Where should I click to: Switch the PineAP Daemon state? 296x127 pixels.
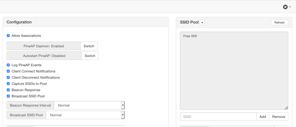tap(89, 46)
